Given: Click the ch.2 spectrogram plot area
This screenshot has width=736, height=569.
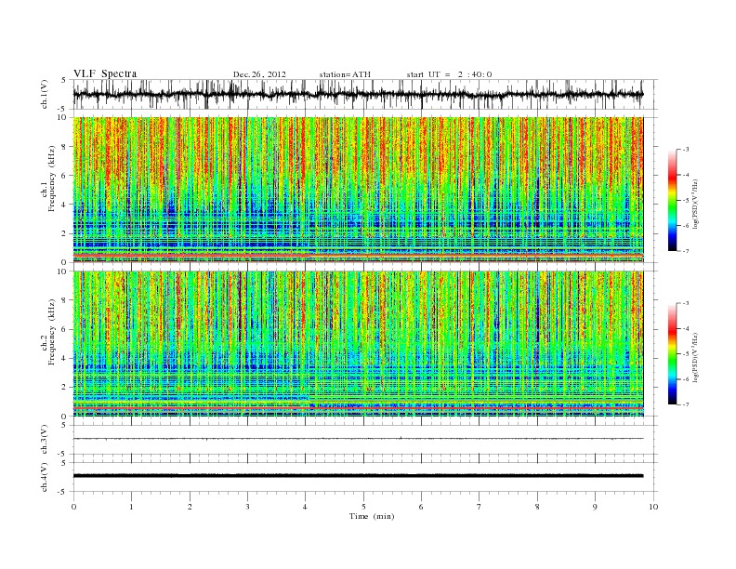Looking at the screenshot, I should point(358,344).
